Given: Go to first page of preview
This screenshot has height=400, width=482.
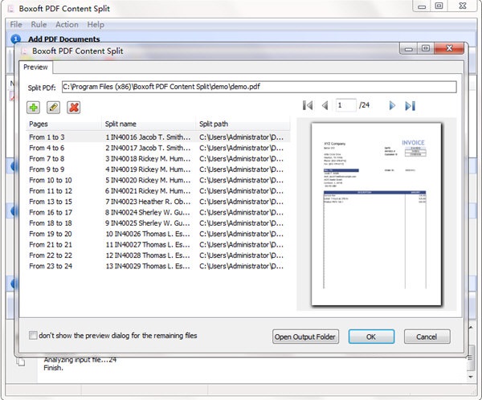Looking at the screenshot, I should (308, 105).
